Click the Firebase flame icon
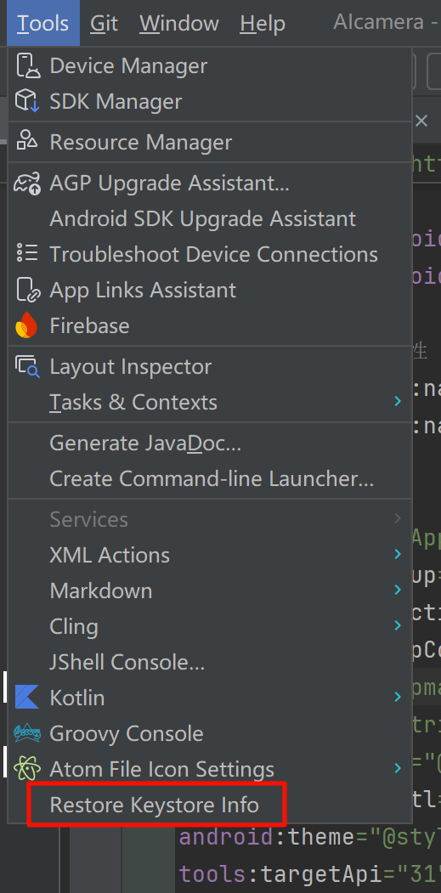This screenshot has width=441, height=893. click(27, 325)
